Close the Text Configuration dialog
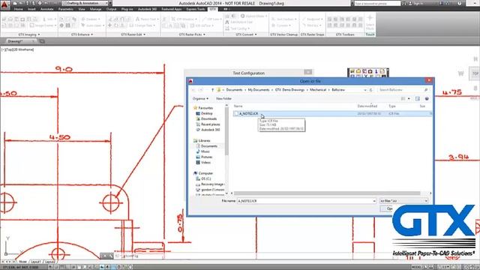This screenshot has height=270, width=480. point(308,72)
